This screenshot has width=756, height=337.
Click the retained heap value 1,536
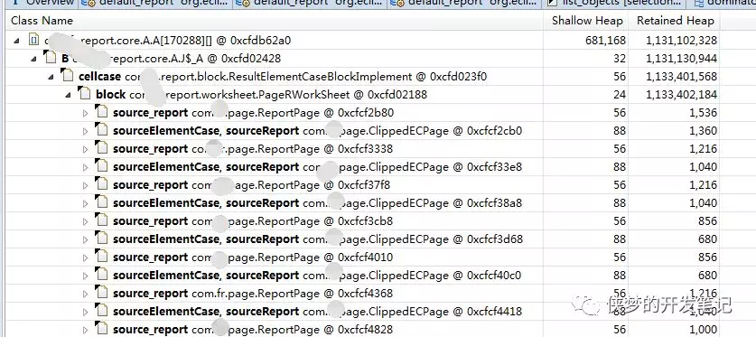(703, 113)
